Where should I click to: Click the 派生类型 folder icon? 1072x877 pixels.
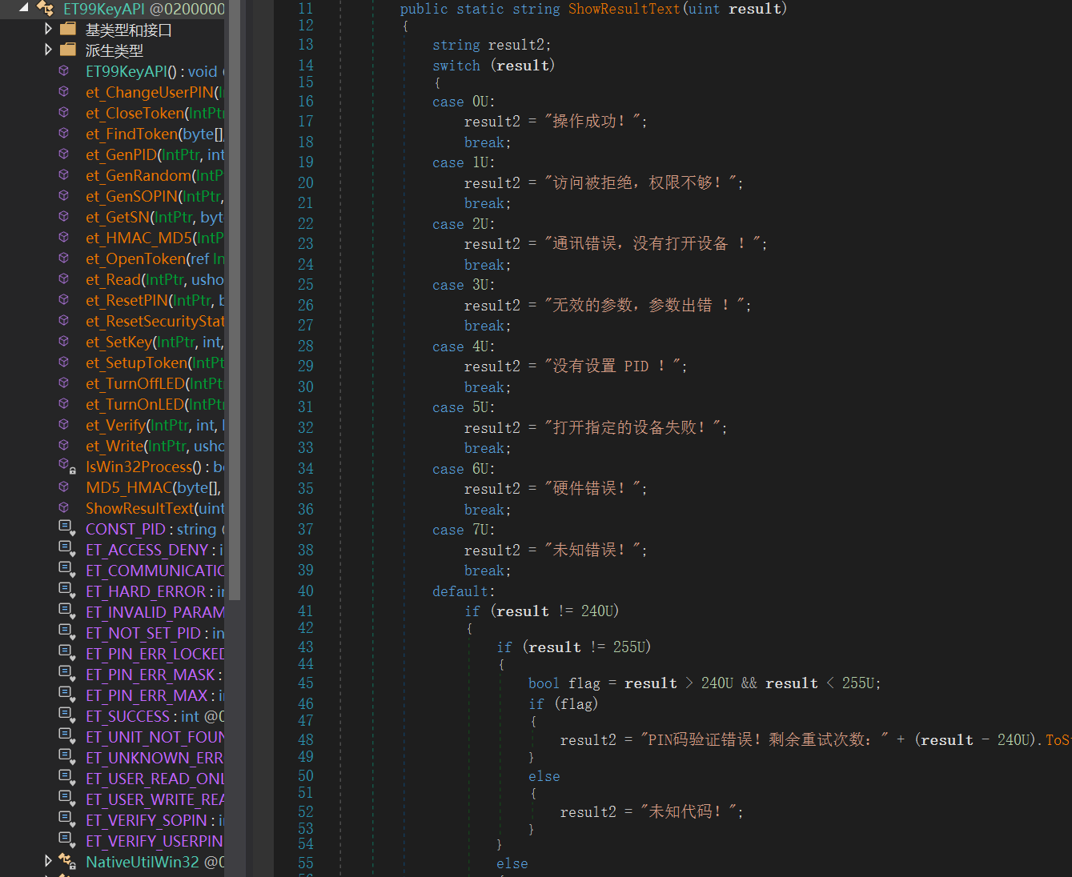point(68,50)
